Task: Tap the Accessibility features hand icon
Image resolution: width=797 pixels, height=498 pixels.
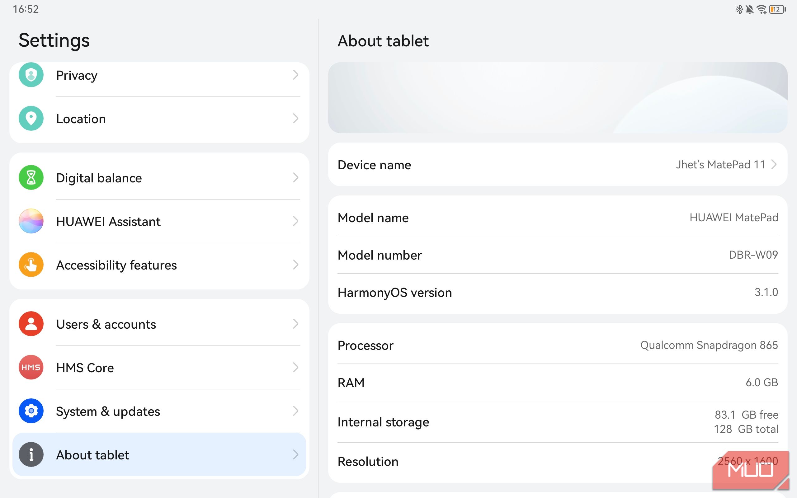Action: pyautogui.click(x=31, y=265)
